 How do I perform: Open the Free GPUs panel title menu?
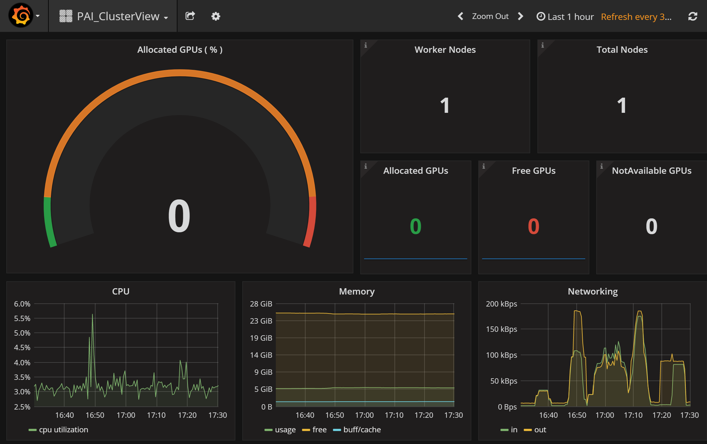pyautogui.click(x=534, y=171)
